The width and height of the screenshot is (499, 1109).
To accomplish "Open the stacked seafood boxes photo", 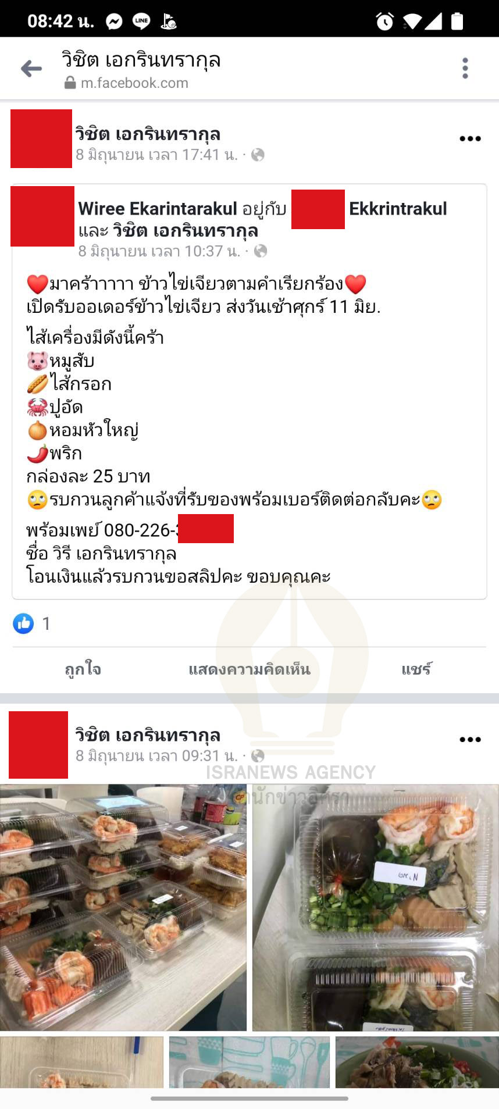I will (x=123, y=907).
